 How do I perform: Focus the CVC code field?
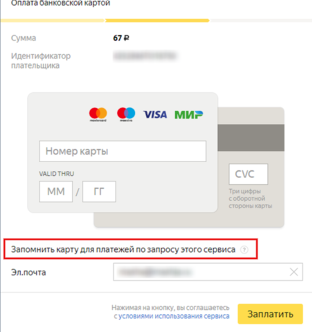click(248, 174)
